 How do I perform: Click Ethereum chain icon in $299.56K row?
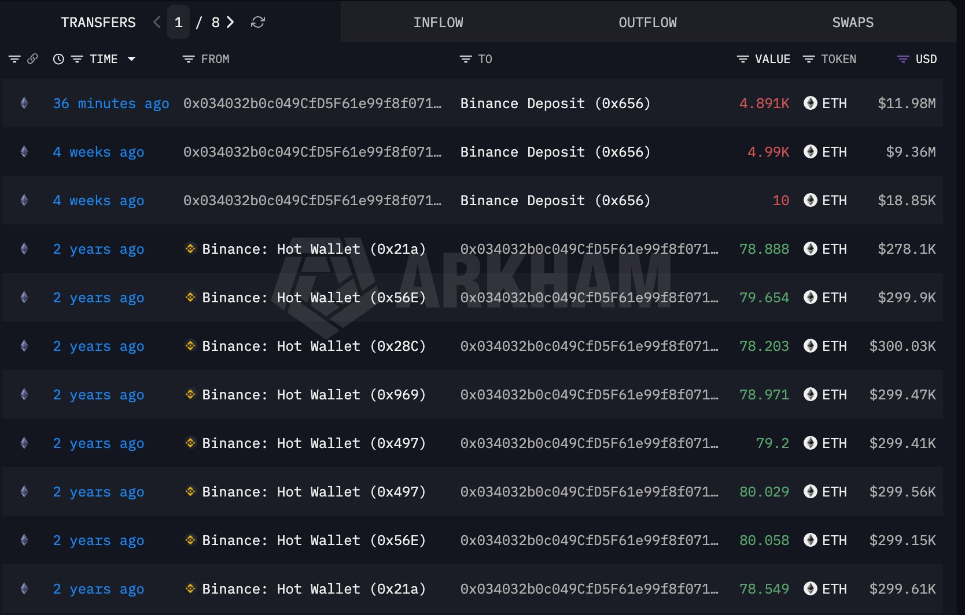[x=24, y=491]
